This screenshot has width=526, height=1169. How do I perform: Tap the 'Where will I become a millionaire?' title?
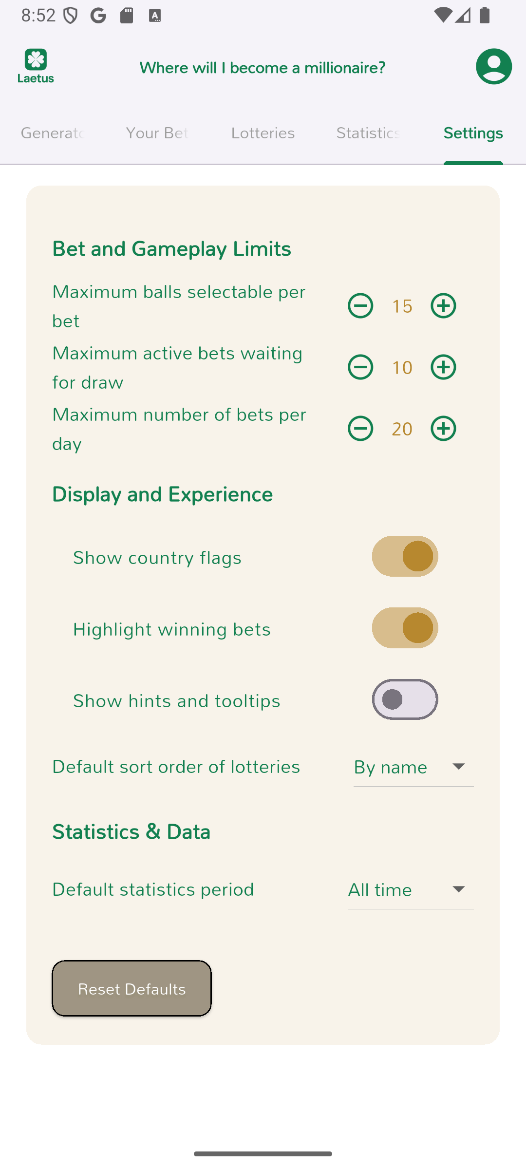click(x=263, y=68)
